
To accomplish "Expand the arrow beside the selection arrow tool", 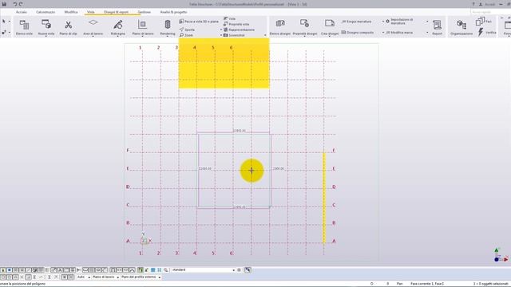I will pos(9,22).
